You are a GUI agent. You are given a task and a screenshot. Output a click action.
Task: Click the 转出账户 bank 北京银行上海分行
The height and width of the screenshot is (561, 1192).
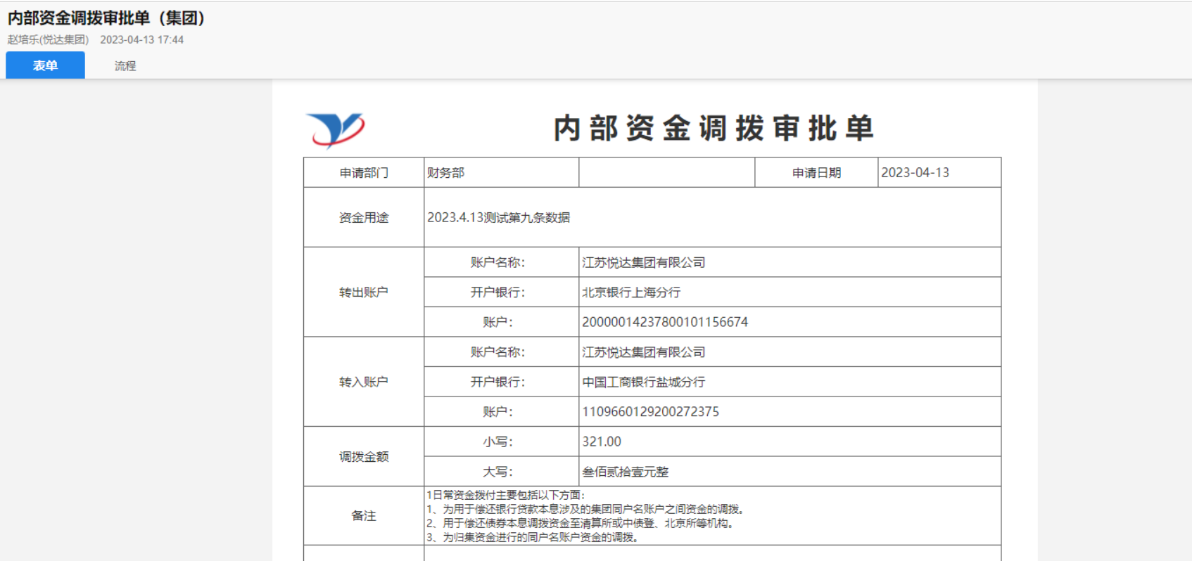[631, 292]
